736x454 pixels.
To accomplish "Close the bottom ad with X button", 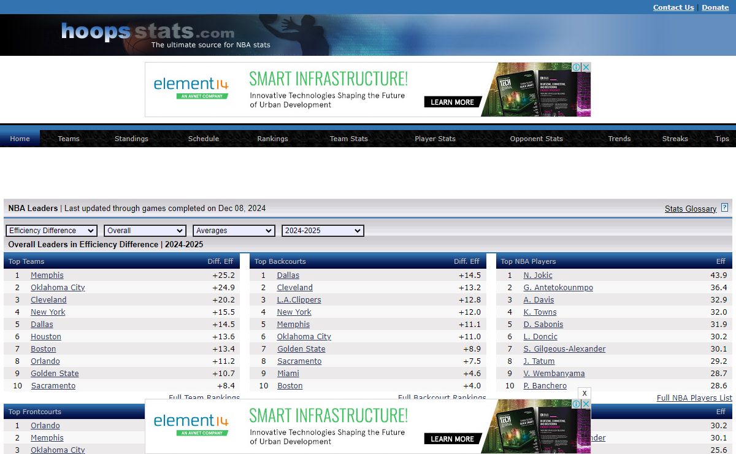I will pyautogui.click(x=585, y=393).
